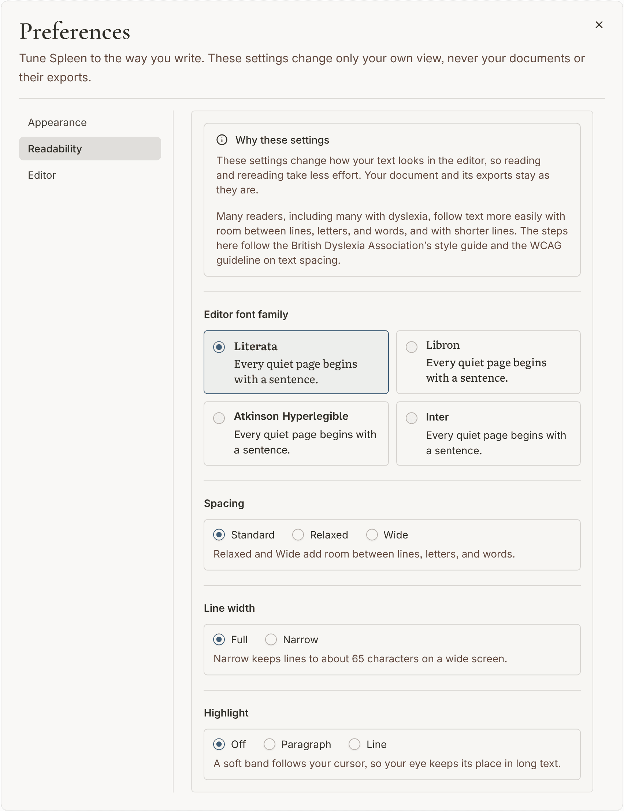
Task: Select the Readability sidebar item
Action: (x=90, y=148)
